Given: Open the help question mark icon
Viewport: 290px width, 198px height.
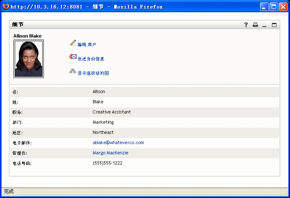Looking at the screenshot, I should (246, 25).
